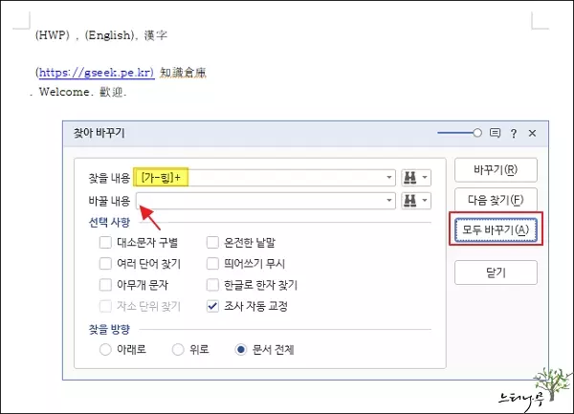Select the 위로 search direction
Viewport: 574px width, 414px height.
tap(178, 350)
